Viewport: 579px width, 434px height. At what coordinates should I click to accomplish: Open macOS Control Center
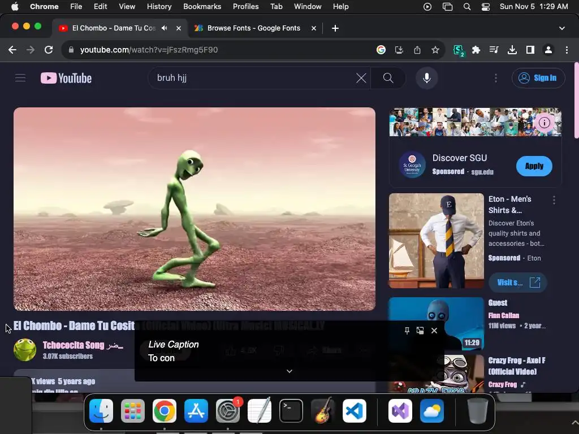[x=485, y=7]
